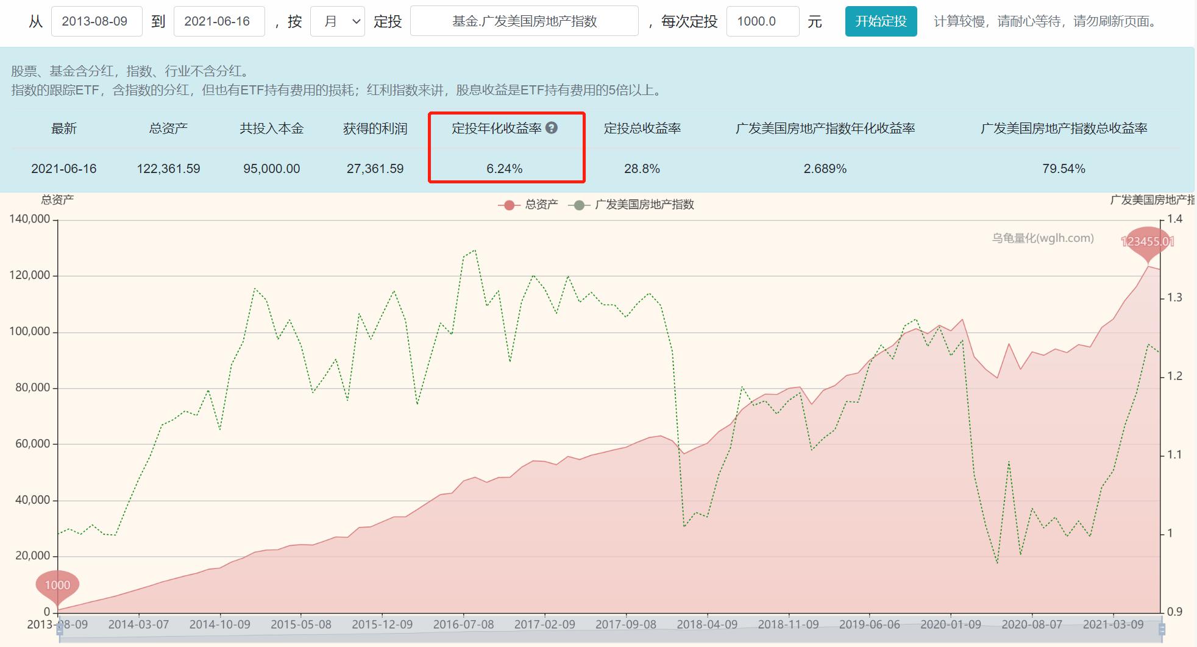Click the middle of the timeline zoom bar

[609, 631]
